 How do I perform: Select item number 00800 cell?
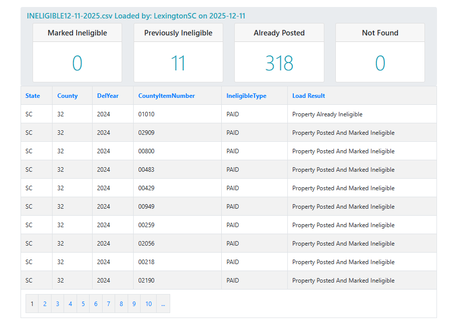178,151
